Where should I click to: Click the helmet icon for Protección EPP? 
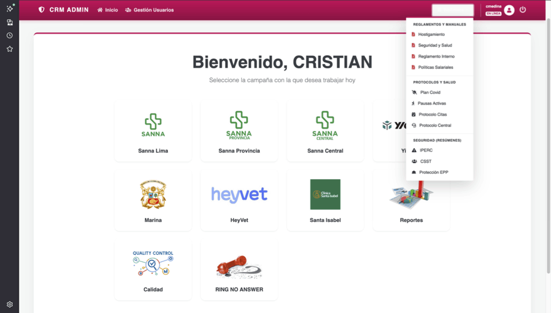[x=414, y=172]
